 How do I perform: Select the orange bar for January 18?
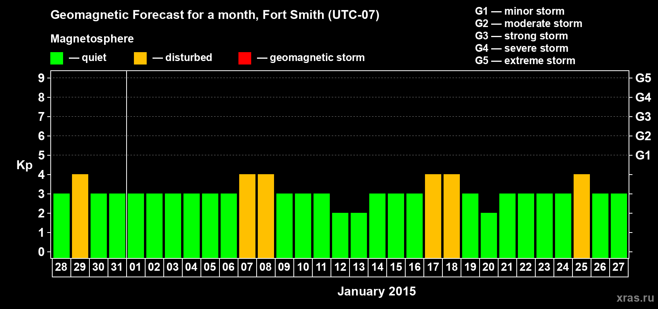tap(452, 216)
